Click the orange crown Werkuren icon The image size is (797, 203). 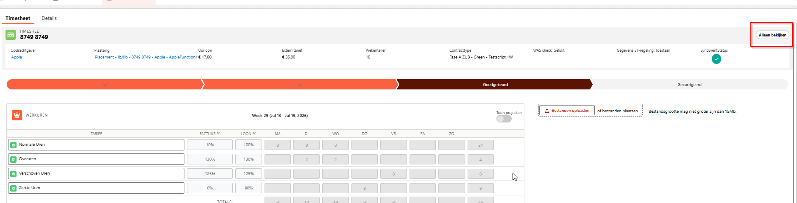[x=17, y=115]
